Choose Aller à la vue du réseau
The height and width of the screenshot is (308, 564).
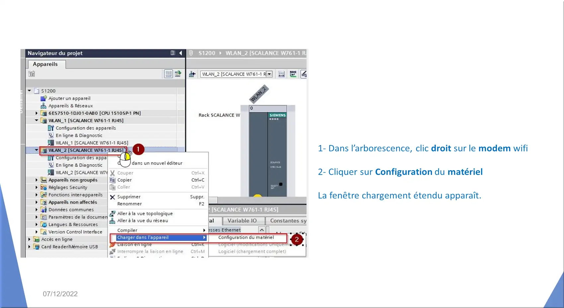click(158, 220)
